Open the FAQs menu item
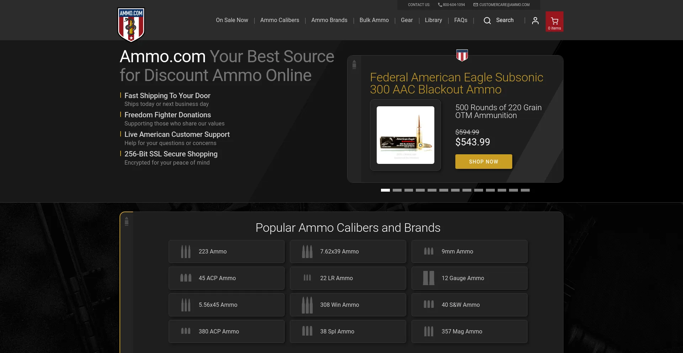Image resolution: width=683 pixels, height=353 pixels. pos(461,20)
